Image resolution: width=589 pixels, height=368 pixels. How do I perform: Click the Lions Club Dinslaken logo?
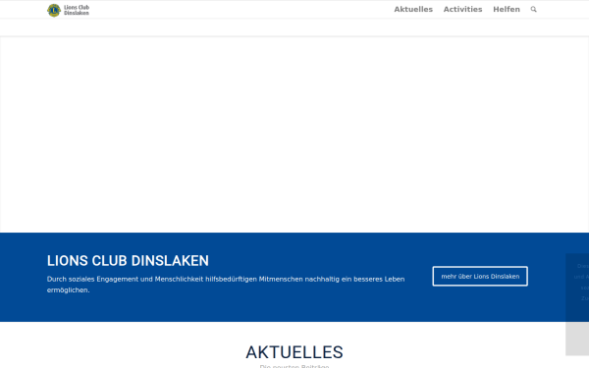click(x=68, y=10)
